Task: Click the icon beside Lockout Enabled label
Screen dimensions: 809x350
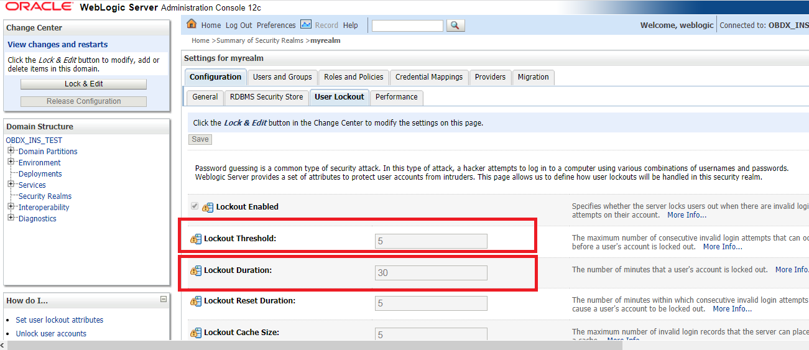Action: 208,207
